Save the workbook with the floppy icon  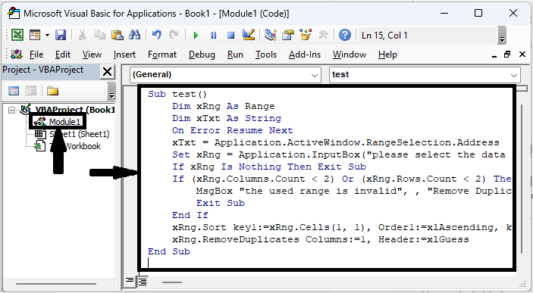[x=61, y=35]
